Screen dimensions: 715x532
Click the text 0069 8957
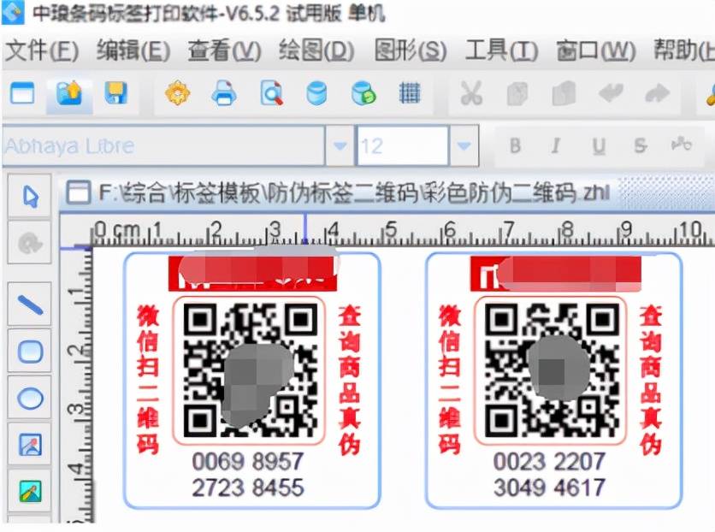tap(248, 461)
